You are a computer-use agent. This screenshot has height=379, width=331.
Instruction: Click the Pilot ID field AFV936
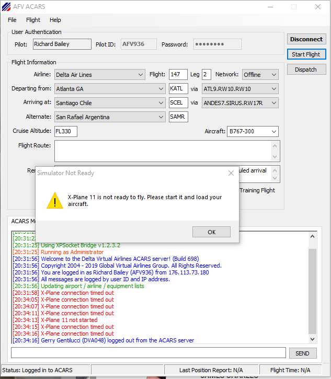tap(139, 44)
